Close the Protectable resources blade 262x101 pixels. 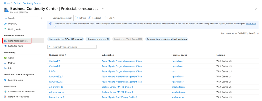point(256,9)
